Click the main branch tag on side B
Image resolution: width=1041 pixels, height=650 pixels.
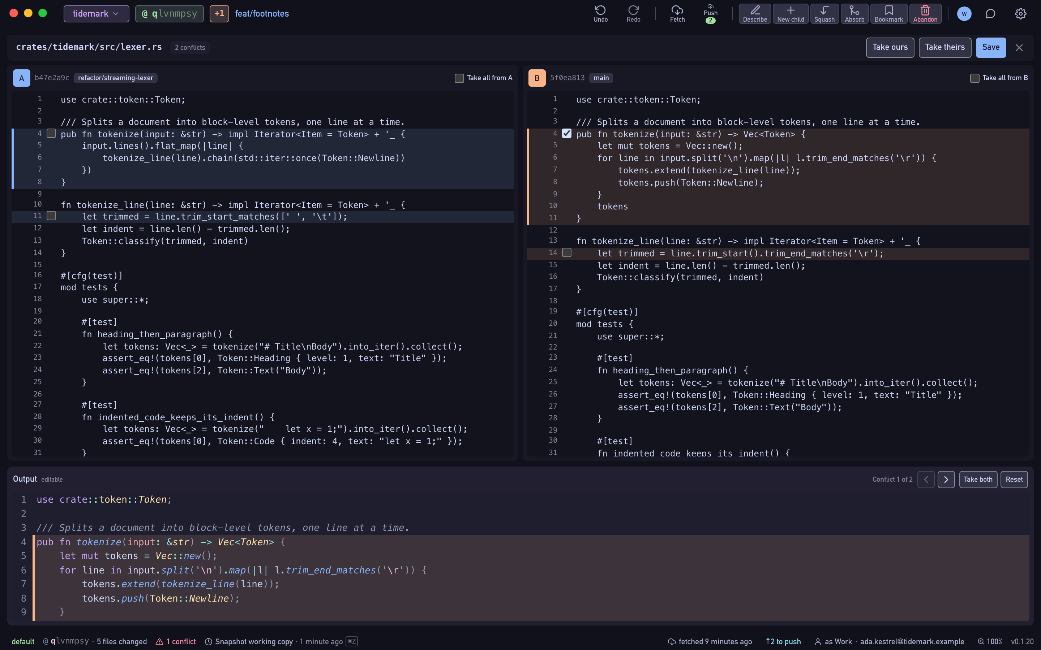coord(601,78)
